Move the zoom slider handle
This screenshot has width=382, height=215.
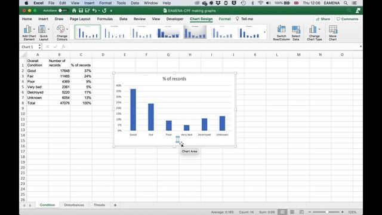pos(327,212)
